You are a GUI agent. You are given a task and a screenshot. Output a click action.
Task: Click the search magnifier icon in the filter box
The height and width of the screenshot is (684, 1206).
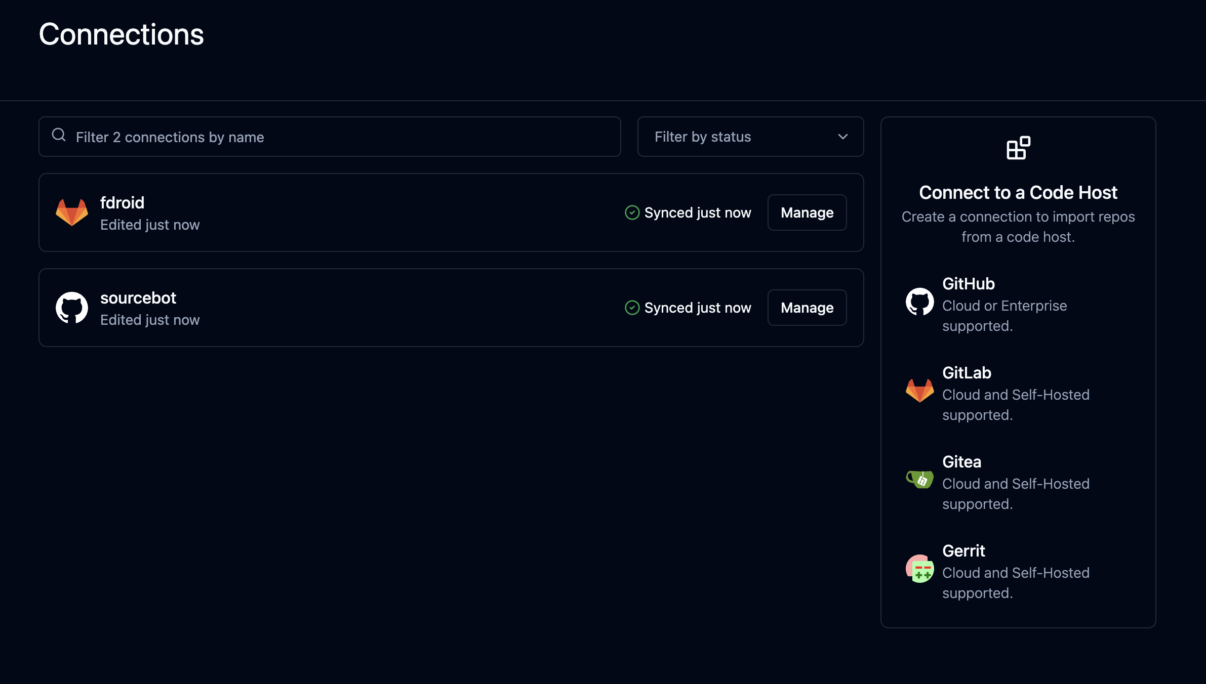click(59, 135)
